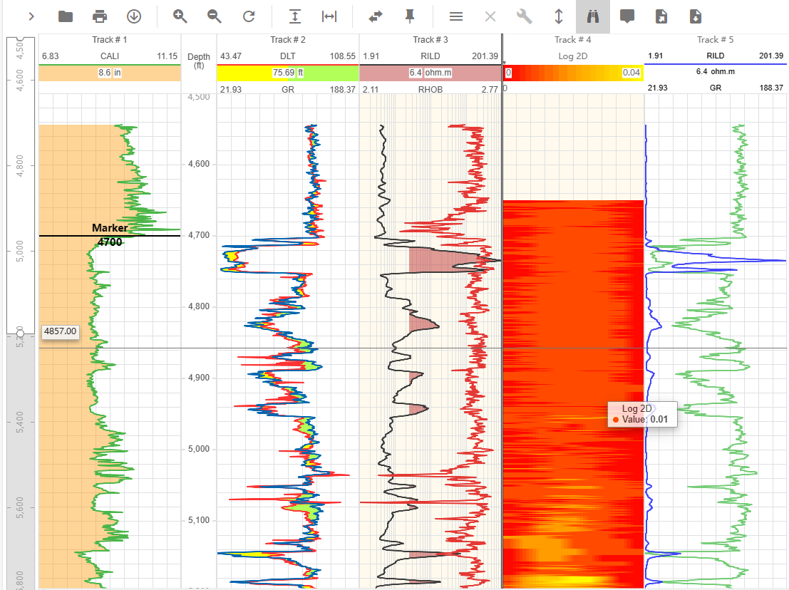
Task: Fit log to height icon
Action: click(x=294, y=16)
